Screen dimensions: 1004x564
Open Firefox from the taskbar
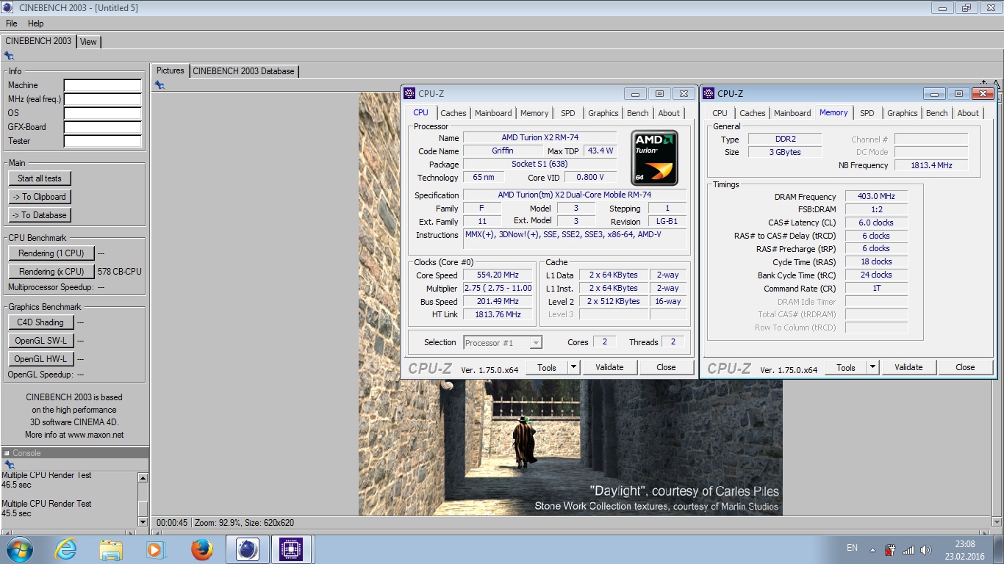[x=201, y=549]
